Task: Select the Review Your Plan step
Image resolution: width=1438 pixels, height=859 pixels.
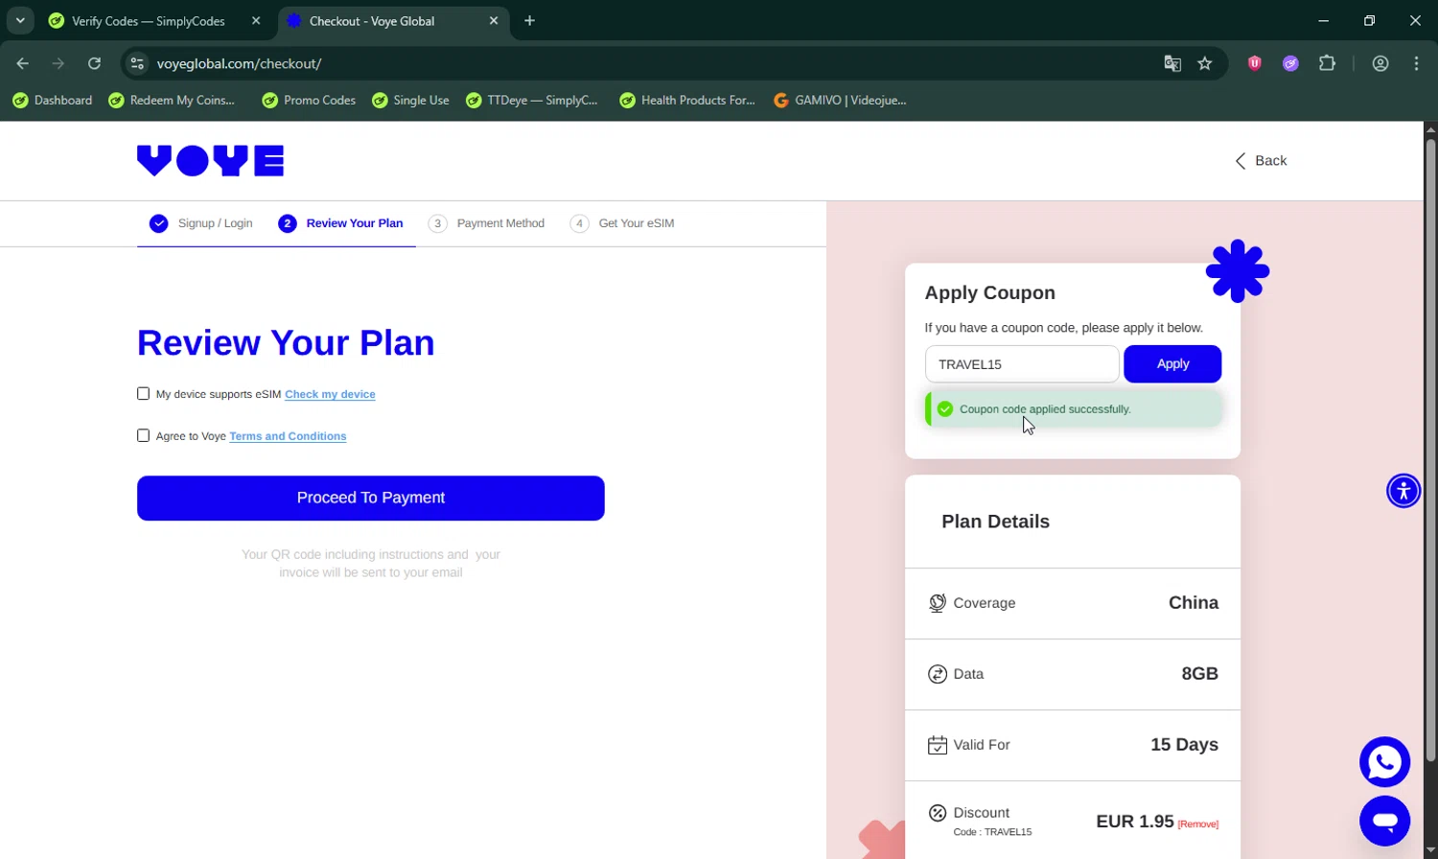Action: tap(340, 223)
